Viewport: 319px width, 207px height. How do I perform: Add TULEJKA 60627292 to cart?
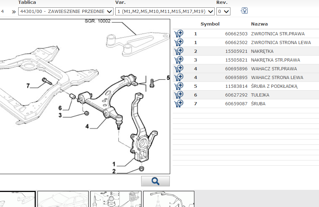click(179, 95)
